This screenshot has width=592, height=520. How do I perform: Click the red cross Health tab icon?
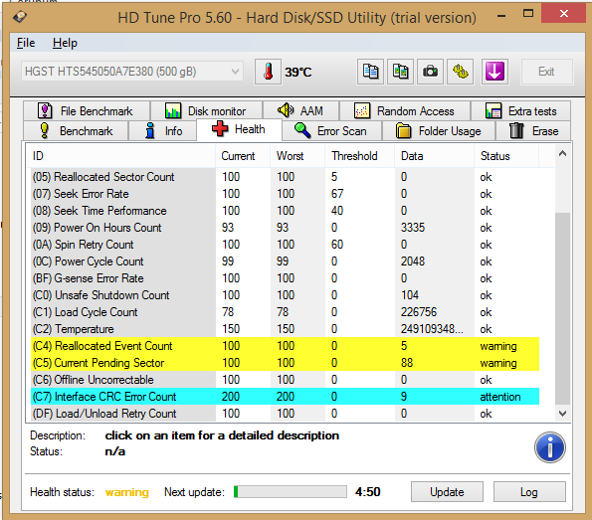[220, 129]
